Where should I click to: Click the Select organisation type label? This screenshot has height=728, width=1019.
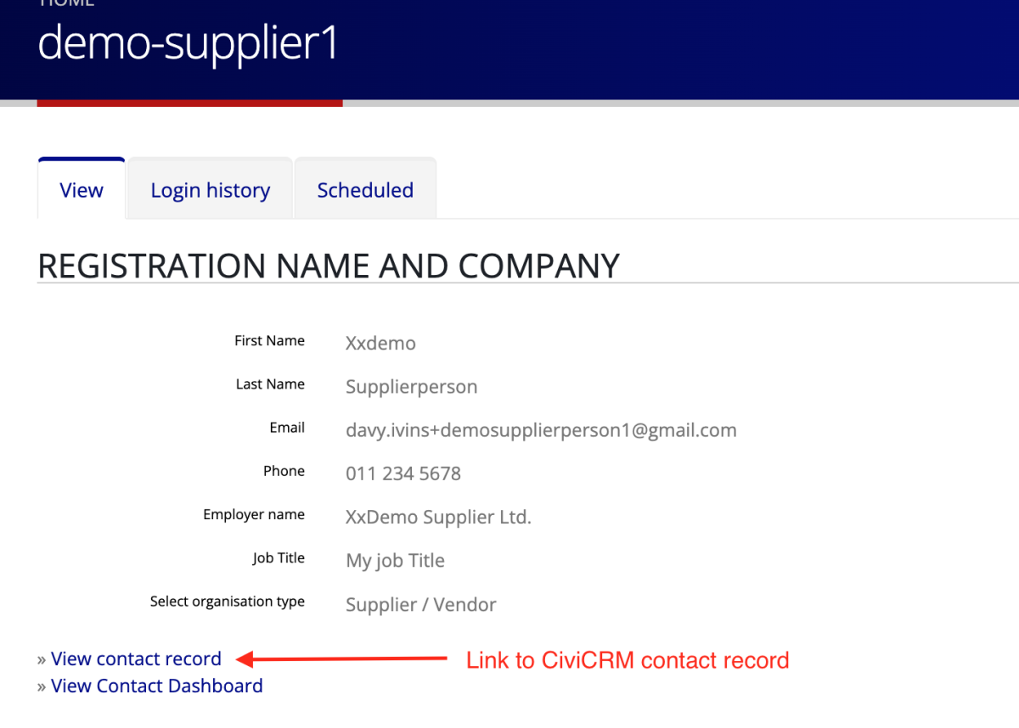[x=227, y=602]
